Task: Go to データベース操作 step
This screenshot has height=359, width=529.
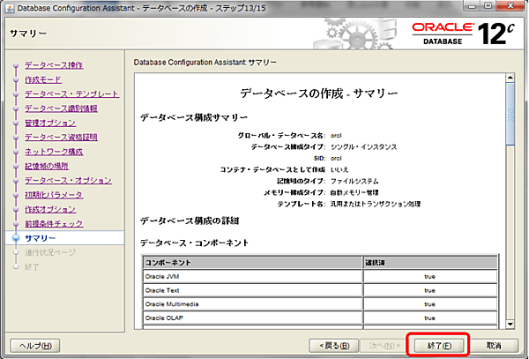Action: pos(54,65)
